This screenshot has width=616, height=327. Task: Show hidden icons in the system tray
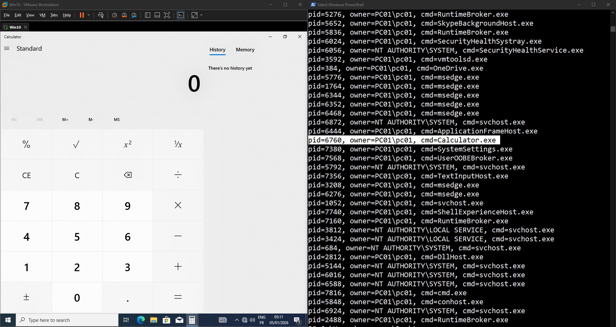(237, 320)
